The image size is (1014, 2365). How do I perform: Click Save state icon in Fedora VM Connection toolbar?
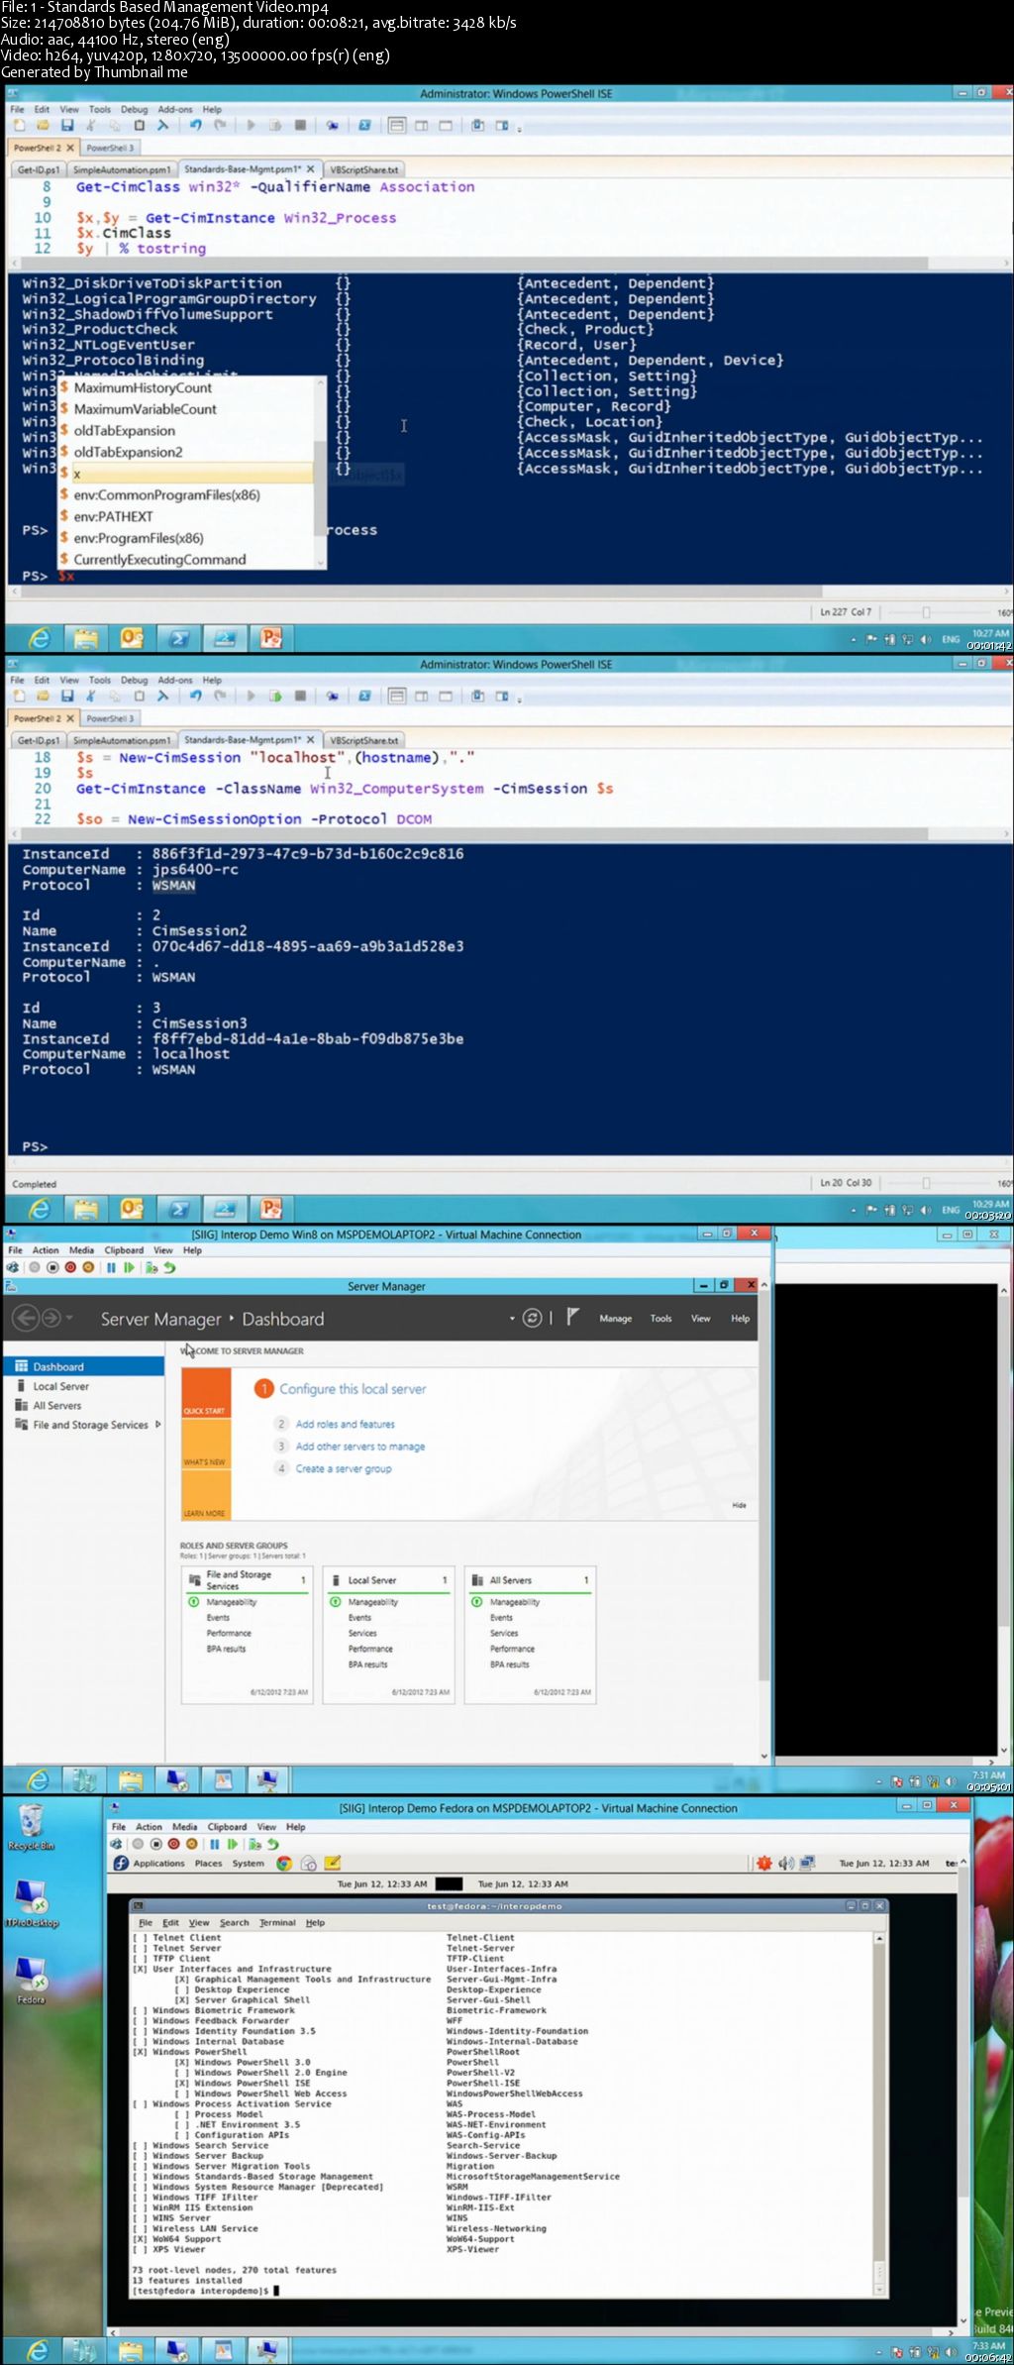tap(191, 1844)
